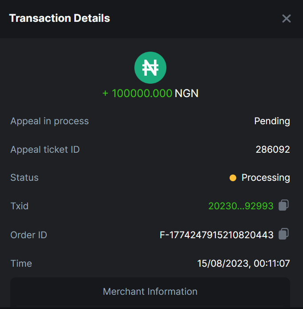The height and width of the screenshot is (309, 303).
Task: Open the green Txid link 20230...92993
Action: coord(241,206)
